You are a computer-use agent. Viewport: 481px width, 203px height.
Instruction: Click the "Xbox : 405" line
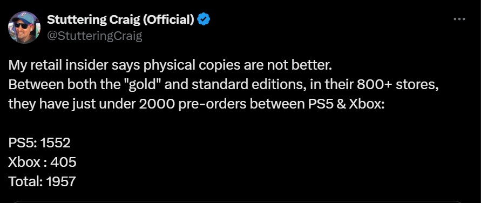(42, 162)
